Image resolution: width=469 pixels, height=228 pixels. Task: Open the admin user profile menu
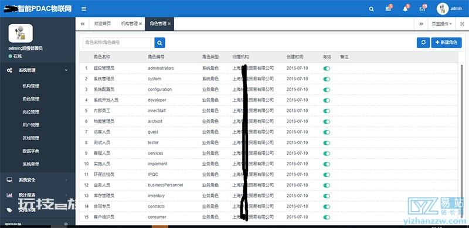449,9
